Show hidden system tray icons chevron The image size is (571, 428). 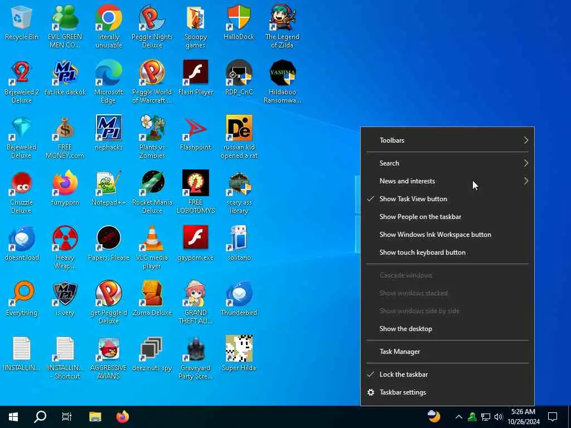pos(459,417)
